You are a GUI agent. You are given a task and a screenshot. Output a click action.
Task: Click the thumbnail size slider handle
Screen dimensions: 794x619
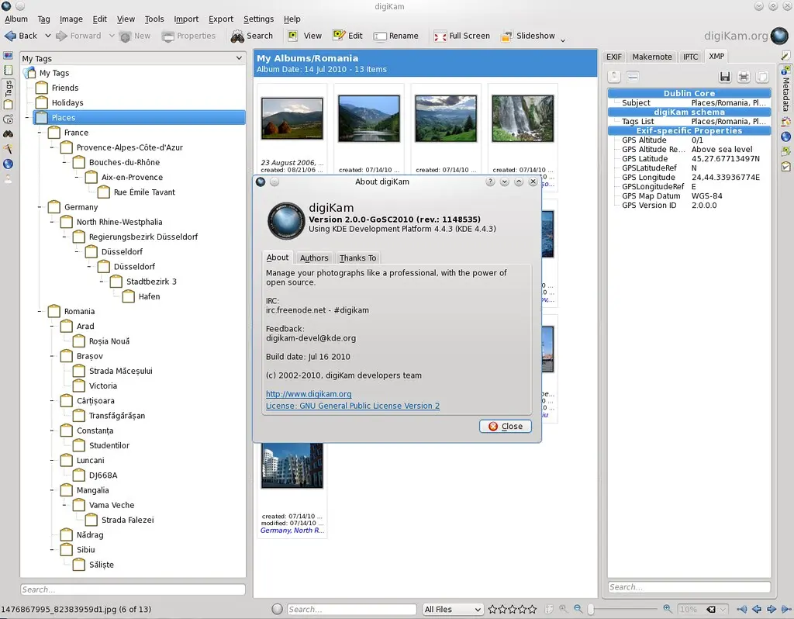pyautogui.click(x=590, y=610)
